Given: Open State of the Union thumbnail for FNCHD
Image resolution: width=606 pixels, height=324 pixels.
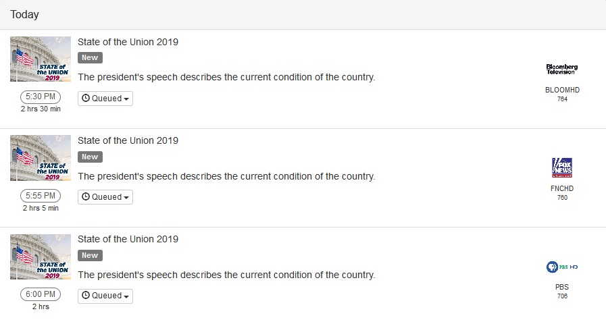Looking at the screenshot, I should pos(41,158).
